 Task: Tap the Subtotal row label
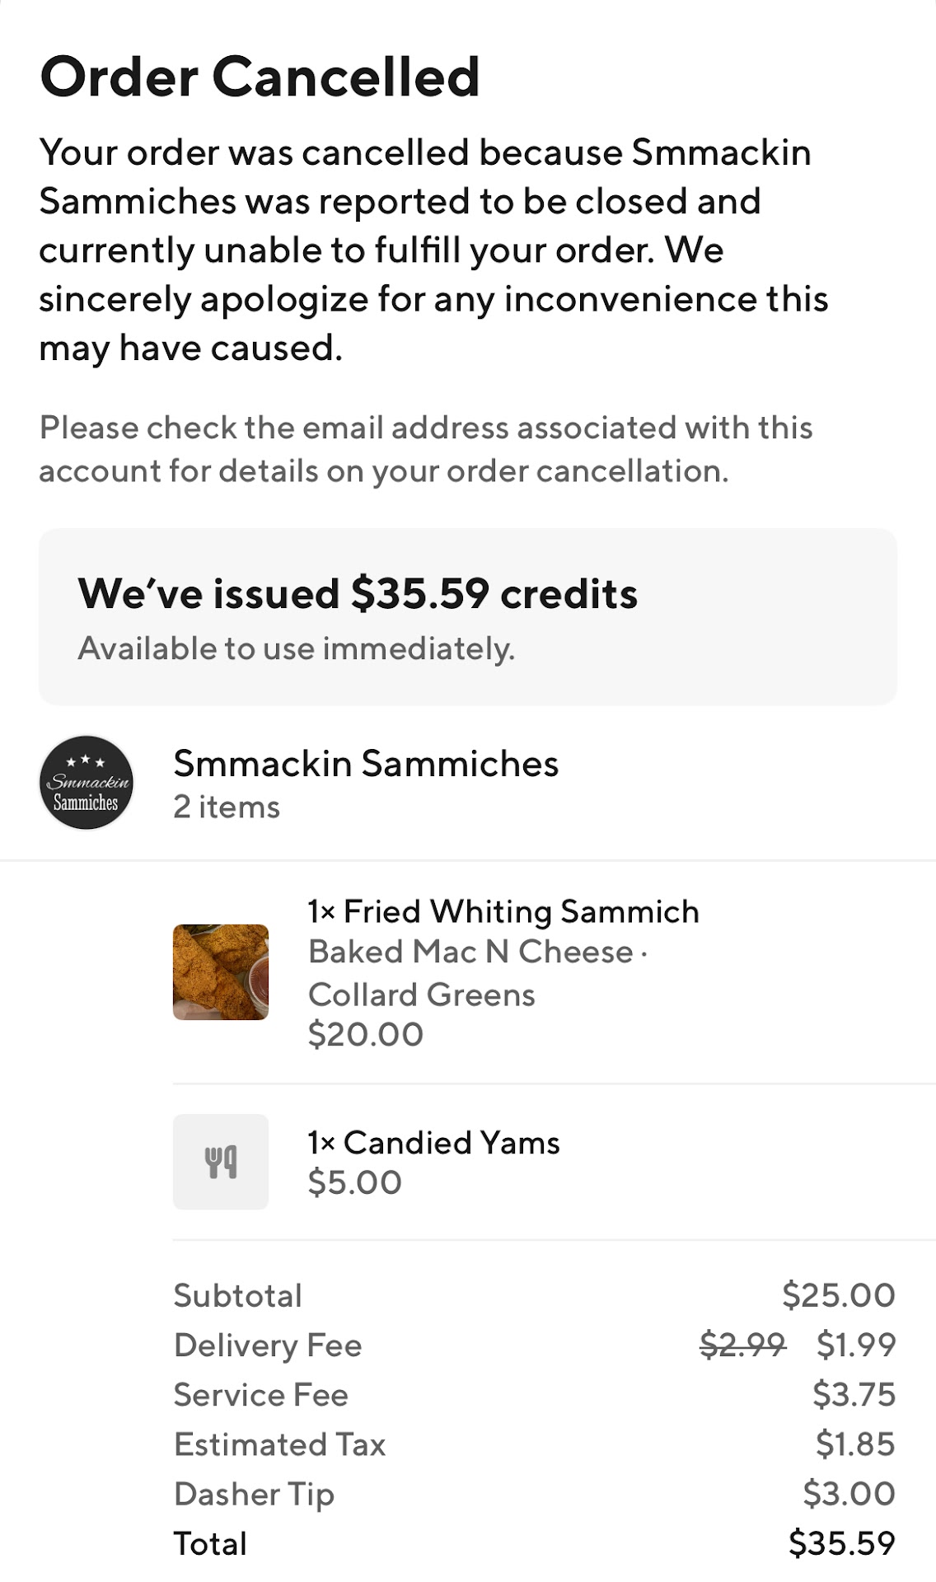238,1295
